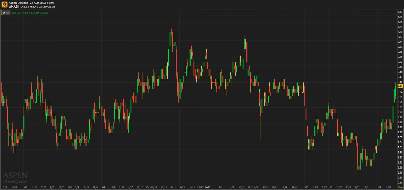This screenshot has width=404, height=190.
Task: Select the 2022 year marker on time axis
Action: (208, 187)
